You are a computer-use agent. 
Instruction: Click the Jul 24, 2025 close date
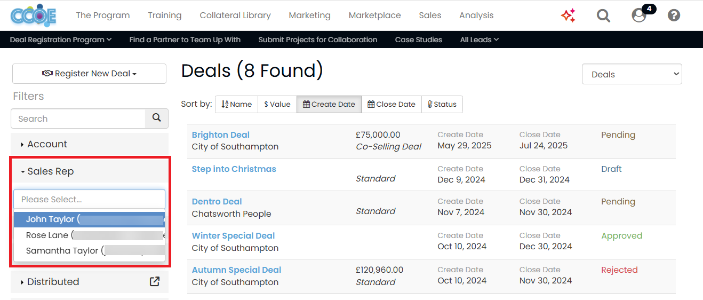pos(544,146)
